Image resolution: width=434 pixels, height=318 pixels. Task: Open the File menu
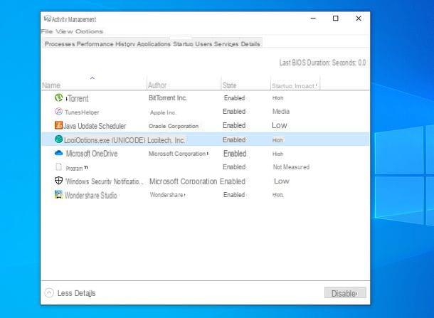coord(47,31)
